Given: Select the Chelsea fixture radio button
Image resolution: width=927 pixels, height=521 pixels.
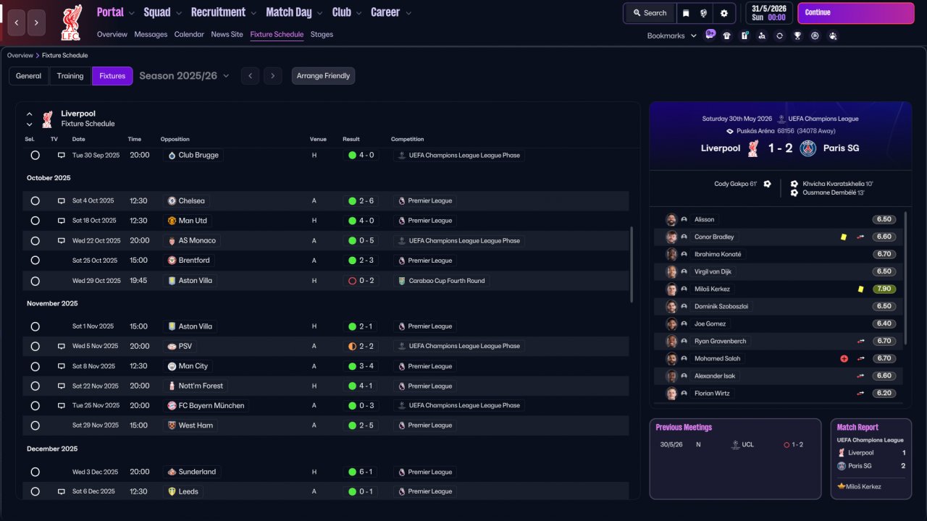Looking at the screenshot, I should click(35, 200).
